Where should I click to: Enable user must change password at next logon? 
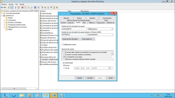tap(64, 52)
